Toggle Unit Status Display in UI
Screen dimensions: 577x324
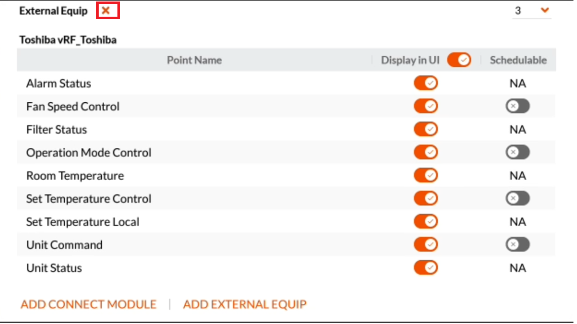pos(426,268)
